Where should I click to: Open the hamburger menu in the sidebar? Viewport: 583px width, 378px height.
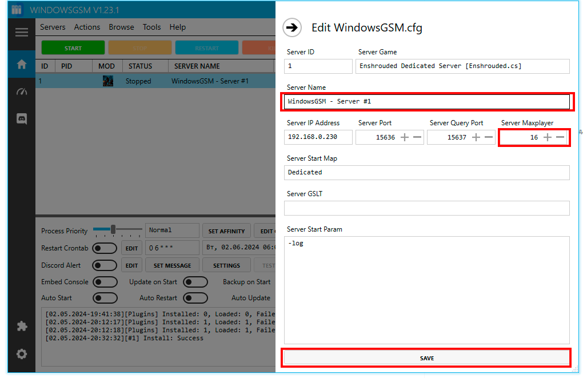pyautogui.click(x=22, y=33)
